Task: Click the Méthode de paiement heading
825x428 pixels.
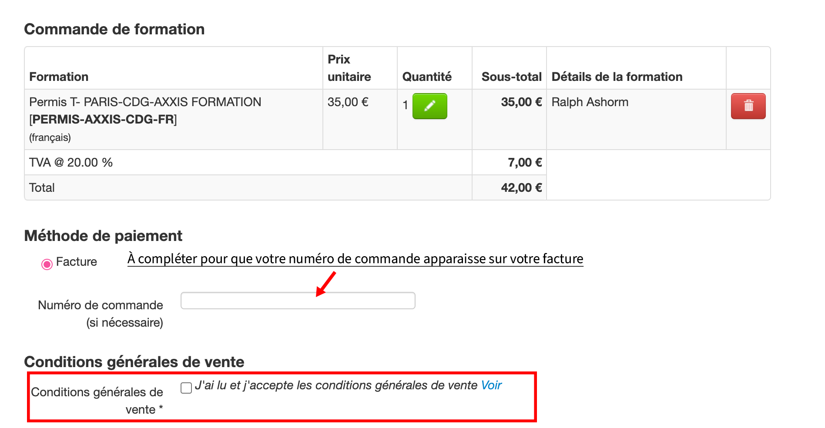Action: tap(103, 236)
